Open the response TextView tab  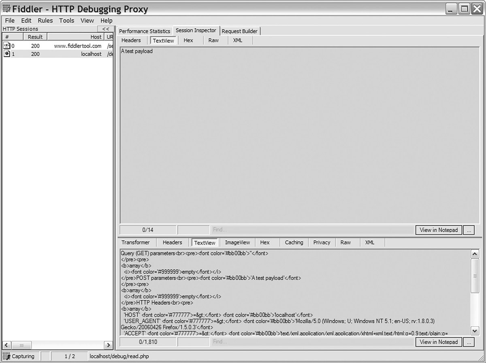[x=205, y=243]
